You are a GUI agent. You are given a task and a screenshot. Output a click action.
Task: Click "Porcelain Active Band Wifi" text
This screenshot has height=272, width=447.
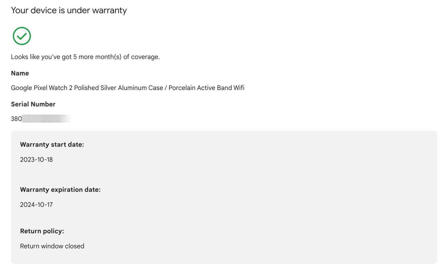tap(206, 88)
